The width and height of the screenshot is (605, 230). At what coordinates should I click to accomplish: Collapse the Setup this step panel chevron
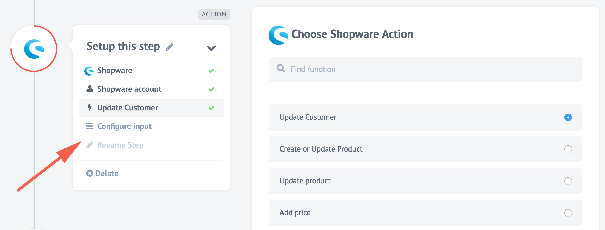click(211, 48)
